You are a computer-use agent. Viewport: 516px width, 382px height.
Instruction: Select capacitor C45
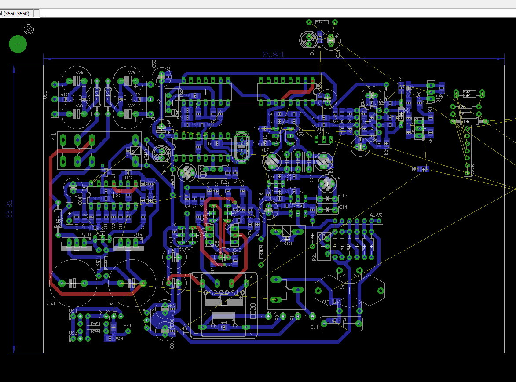173,257
